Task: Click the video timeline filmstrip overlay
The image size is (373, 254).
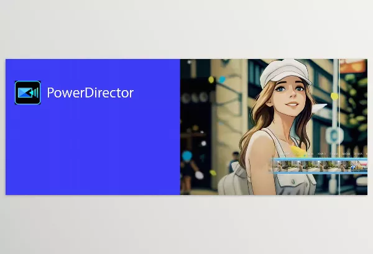Action: coord(319,166)
